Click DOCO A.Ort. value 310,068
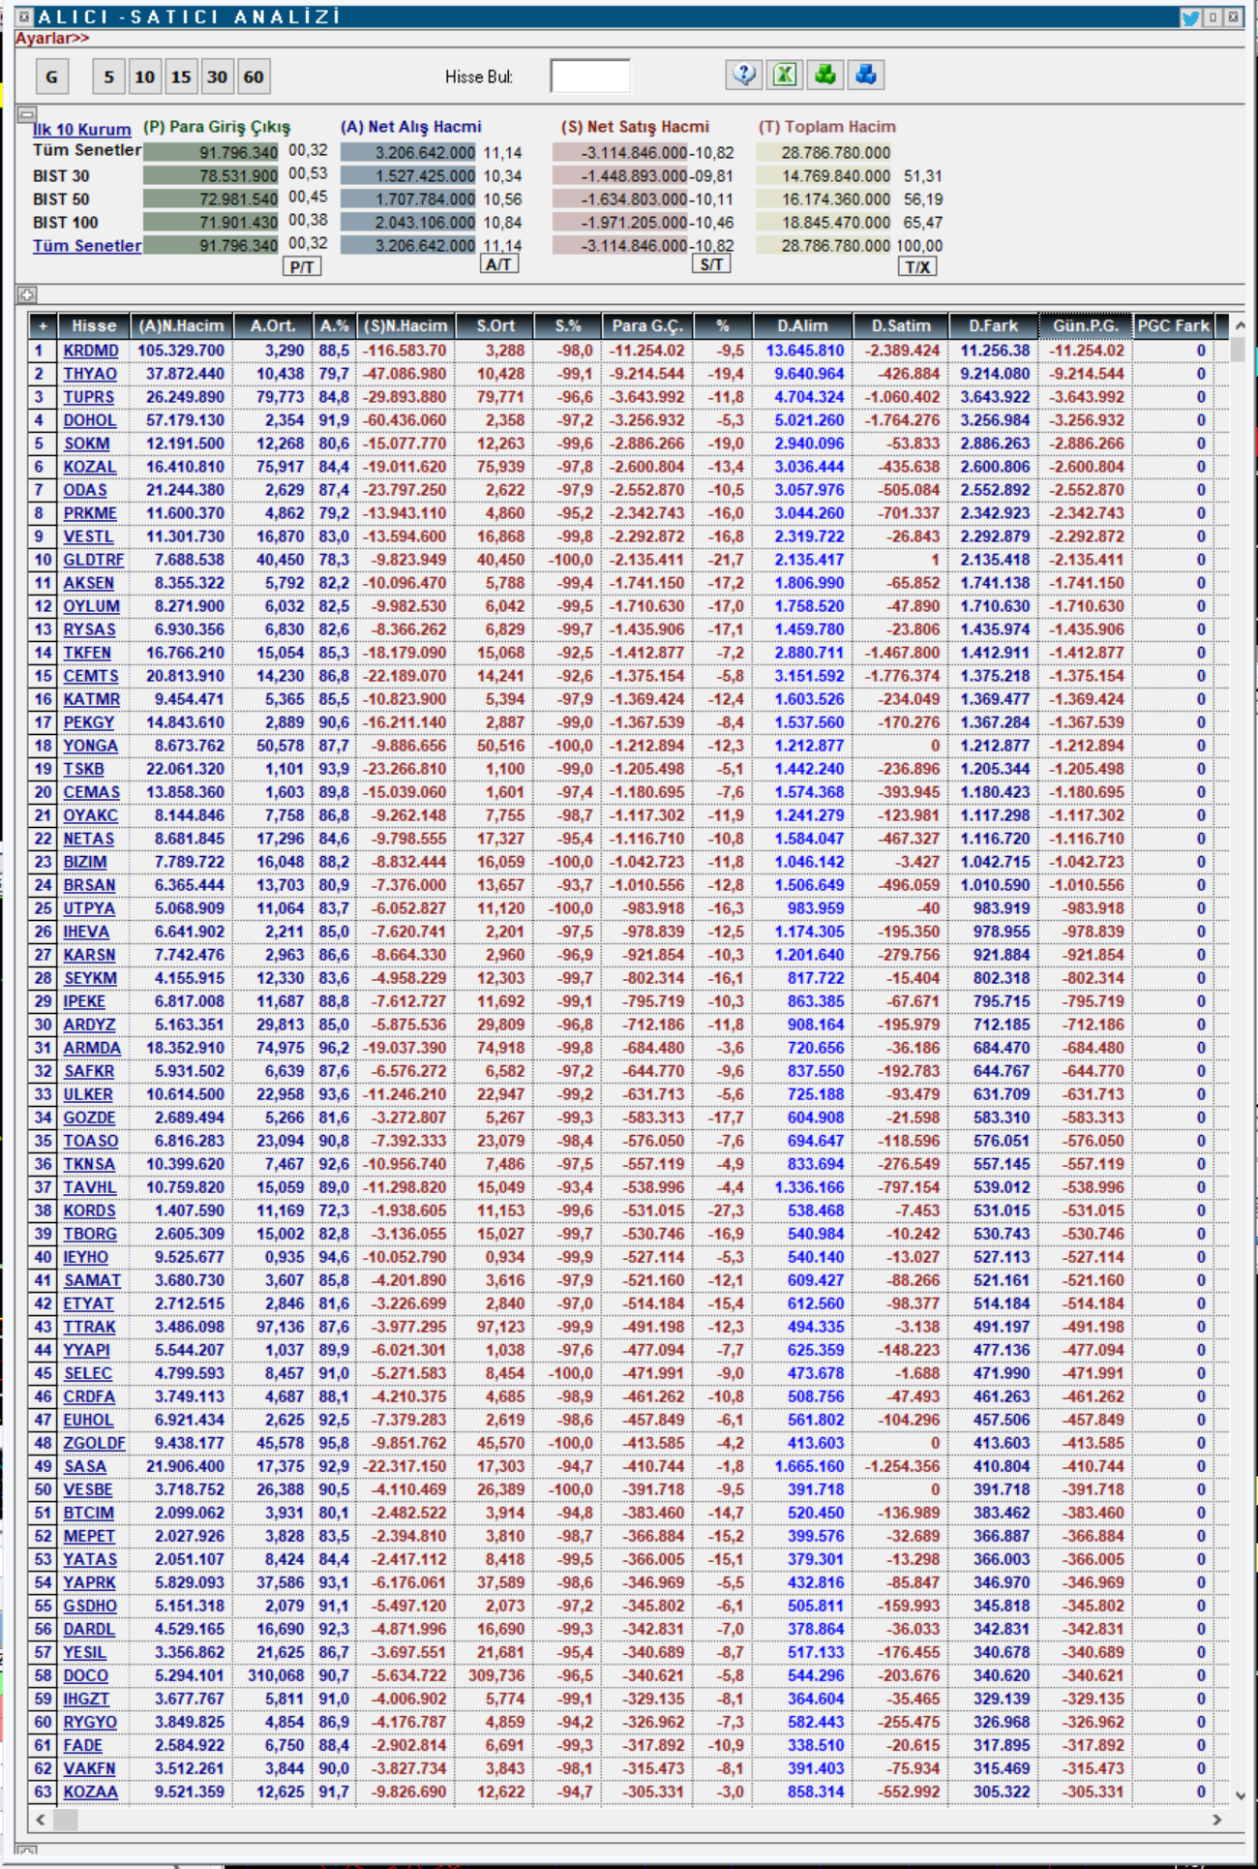Screen dimensions: 1258x1869 tap(276, 1675)
